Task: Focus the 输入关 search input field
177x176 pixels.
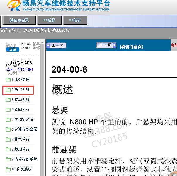Action: click(11, 45)
